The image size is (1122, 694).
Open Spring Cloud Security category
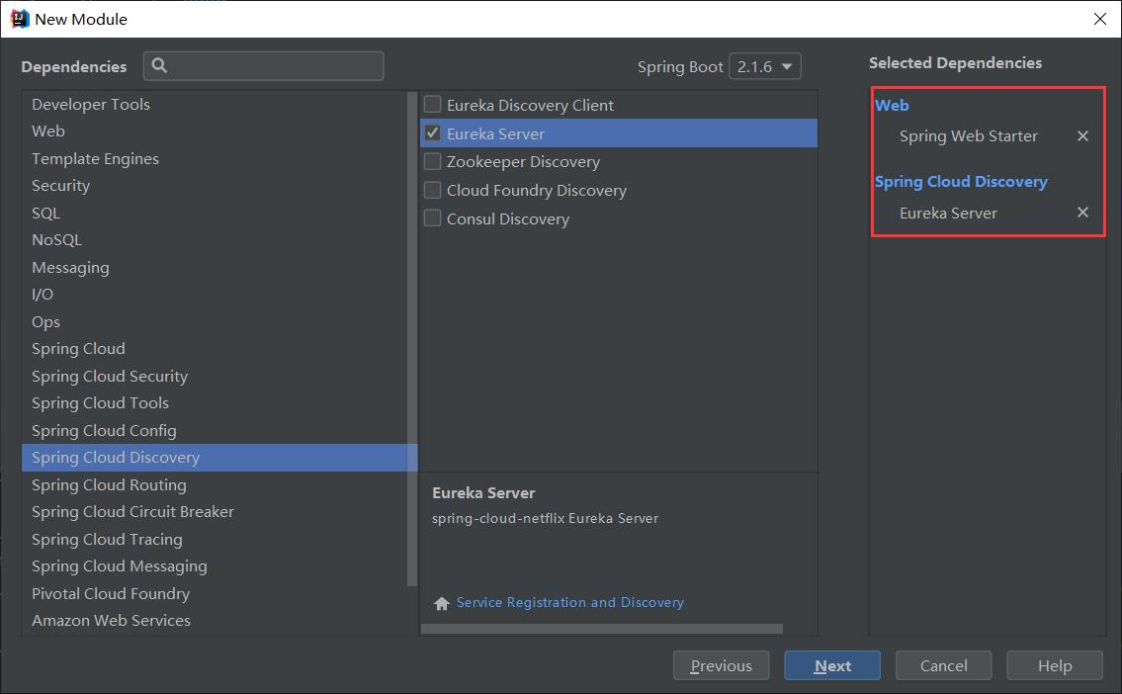215,377
